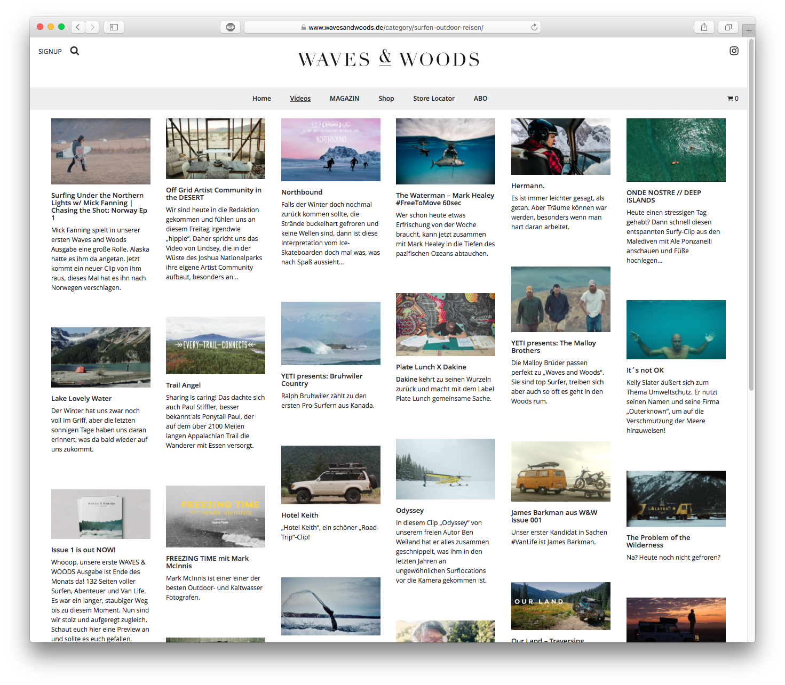Open the Northbound pink video thumbnail
This screenshot has width=785, height=685.
click(331, 150)
